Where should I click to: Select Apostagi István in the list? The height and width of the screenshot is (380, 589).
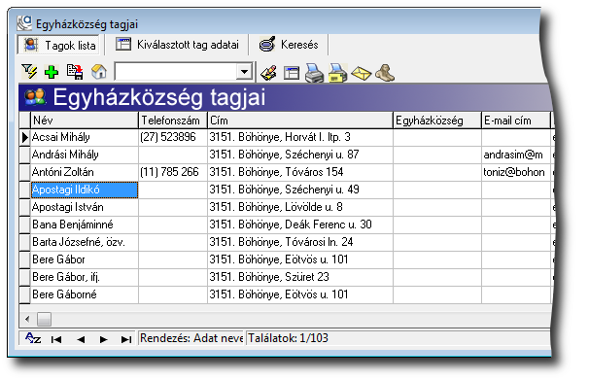85,207
